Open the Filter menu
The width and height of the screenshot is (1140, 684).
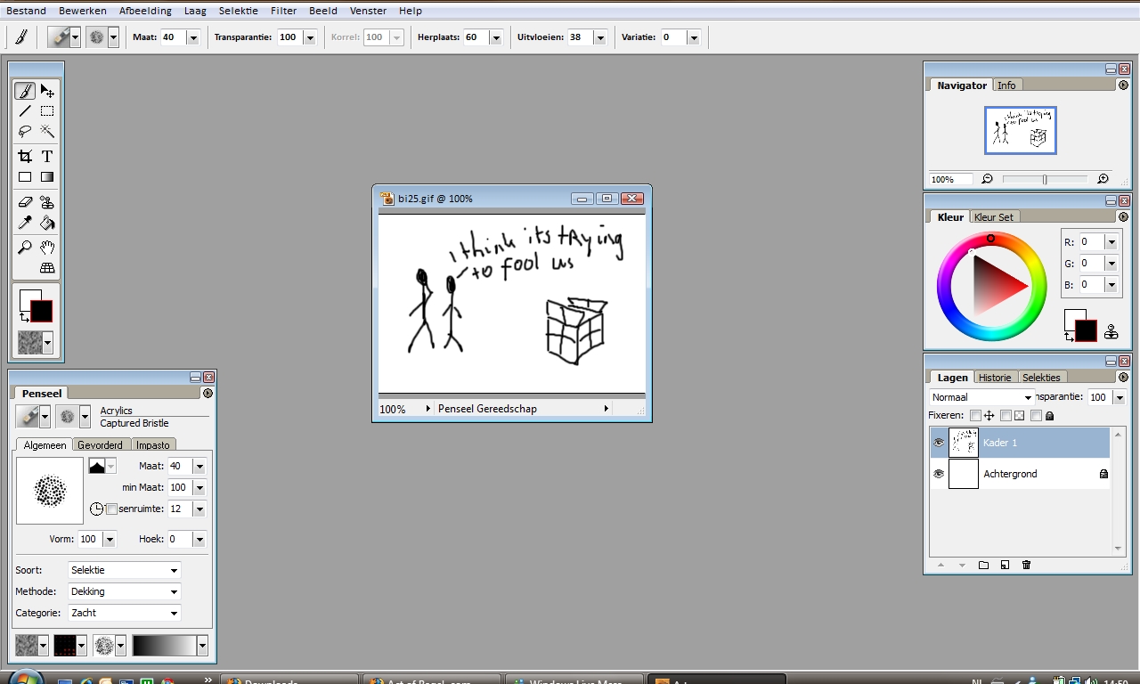tap(283, 11)
